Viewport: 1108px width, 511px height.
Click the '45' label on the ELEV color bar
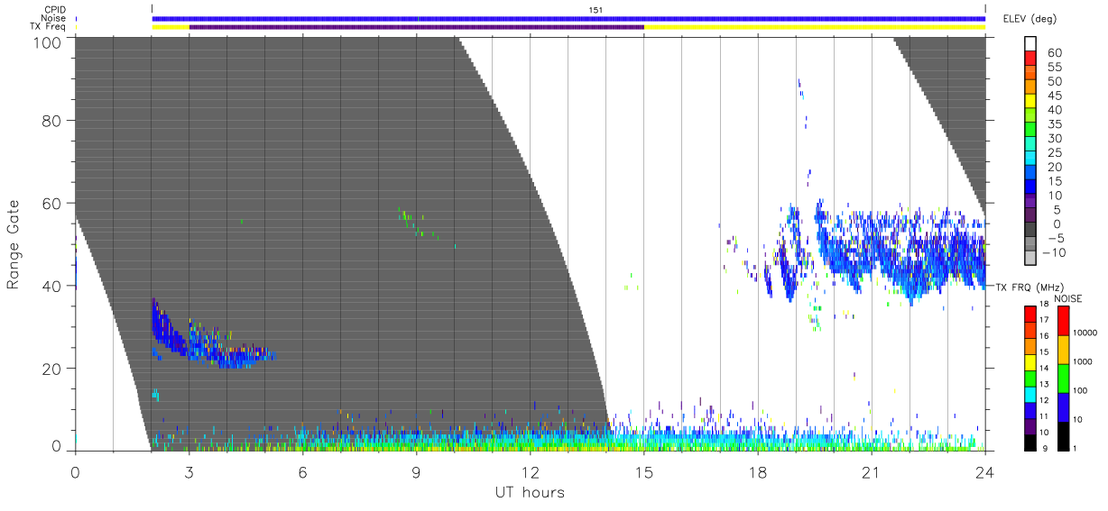click(1053, 96)
